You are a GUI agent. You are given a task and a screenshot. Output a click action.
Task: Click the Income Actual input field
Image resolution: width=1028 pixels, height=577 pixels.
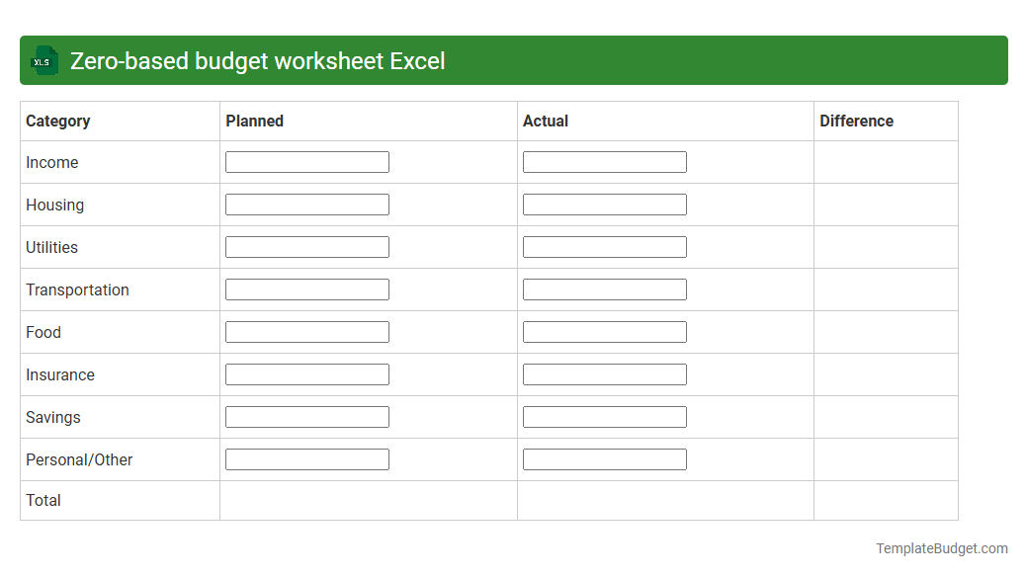click(604, 161)
